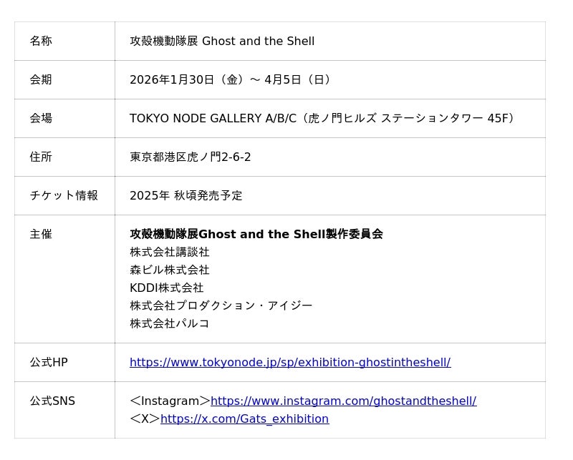Screen dimensions: 573x460
Task: Click the 公式SNS row label
Action: coord(52,401)
